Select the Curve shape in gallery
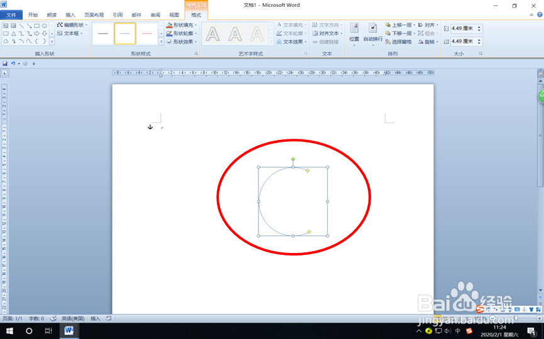Viewport: 544px width, 339px height. tap(29, 41)
